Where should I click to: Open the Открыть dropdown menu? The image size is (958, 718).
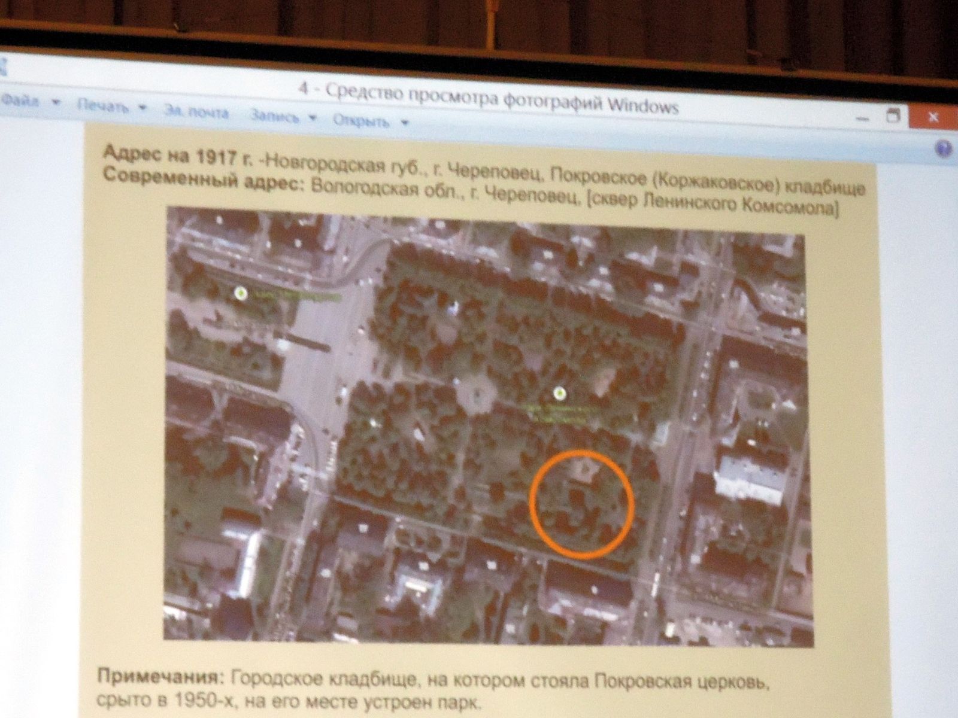tap(371, 121)
